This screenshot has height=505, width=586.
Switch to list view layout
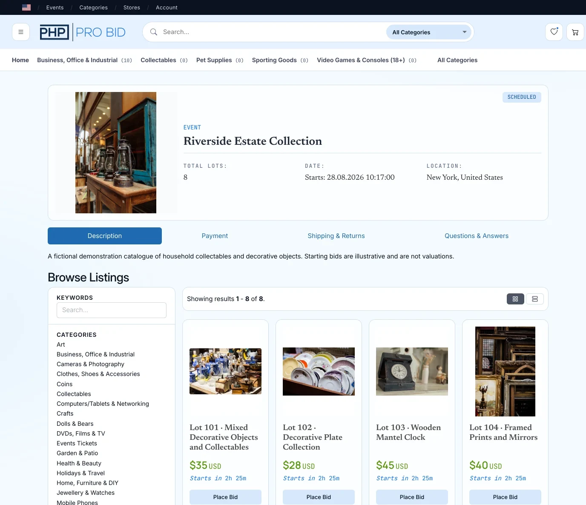(x=535, y=299)
